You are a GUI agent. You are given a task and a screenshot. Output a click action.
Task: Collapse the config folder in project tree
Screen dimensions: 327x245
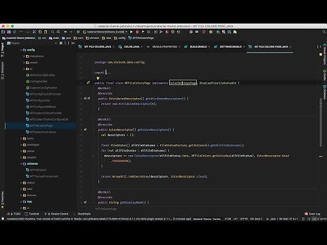click(x=21, y=50)
